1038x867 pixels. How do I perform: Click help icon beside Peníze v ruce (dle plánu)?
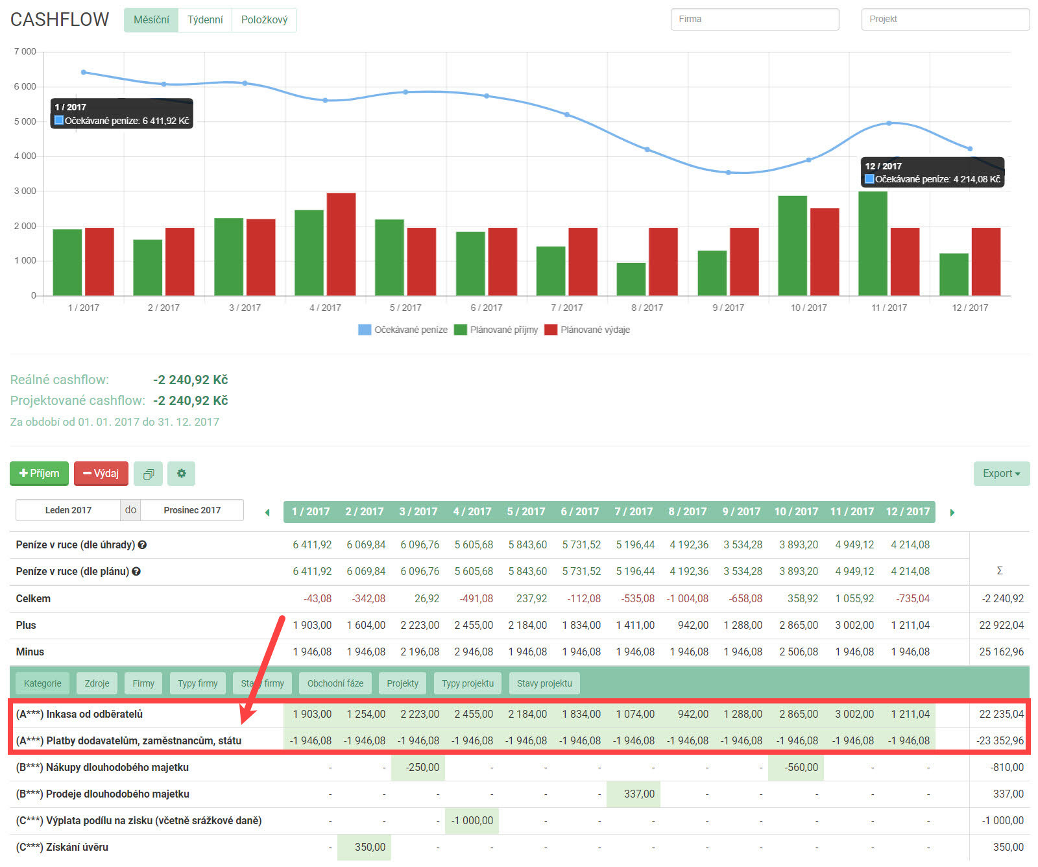coord(136,572)
